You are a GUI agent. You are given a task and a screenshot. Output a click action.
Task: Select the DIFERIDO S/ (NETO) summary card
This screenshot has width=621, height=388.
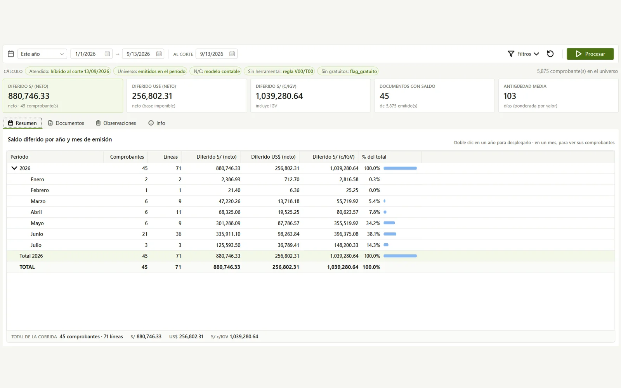tap(63, 96)
